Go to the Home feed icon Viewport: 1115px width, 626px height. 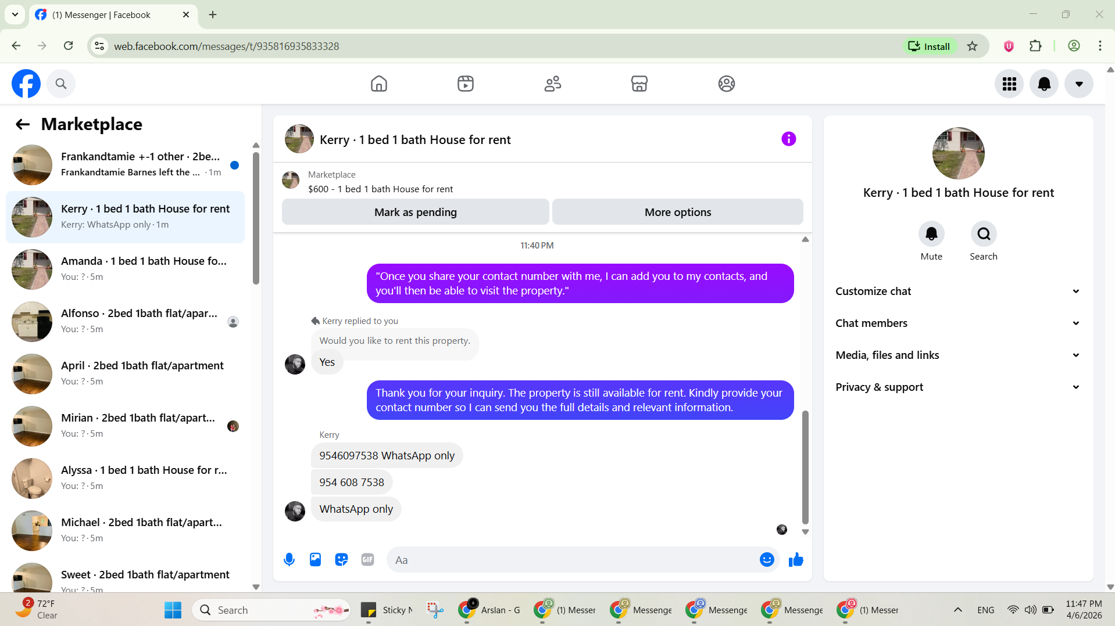tap(379, 84)
